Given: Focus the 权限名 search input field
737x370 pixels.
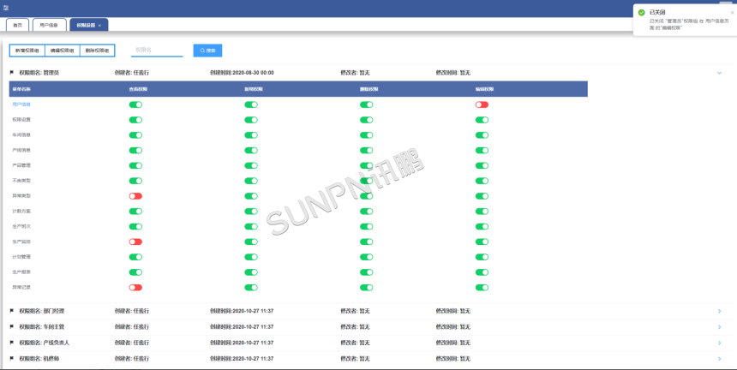Looking at the screenshot, I should (157, 50).
